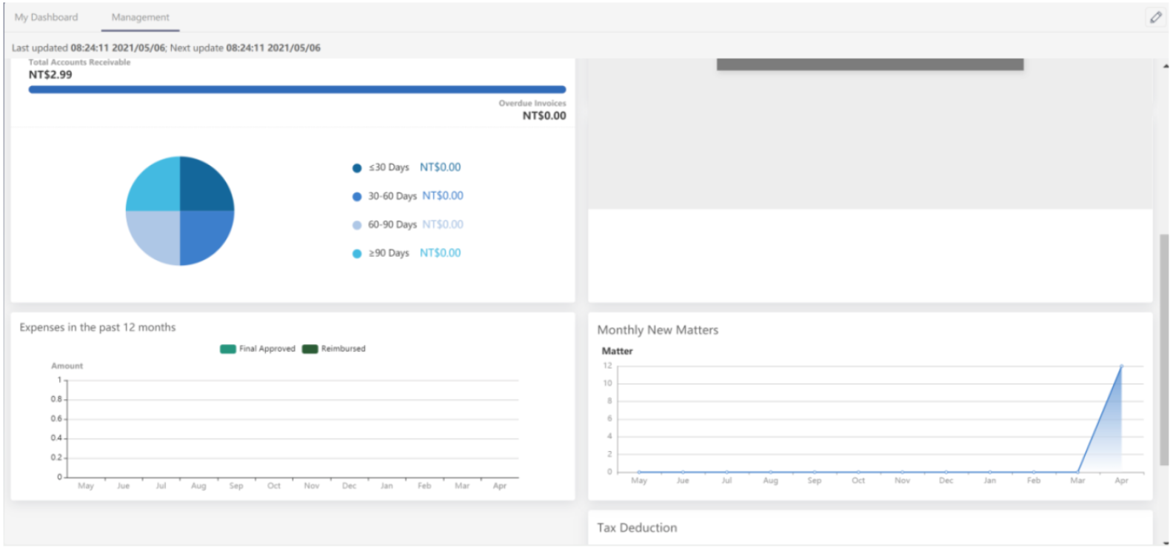Open the ≤30 Days NT$0.00 amount
1170x548 pixels.
440,167
